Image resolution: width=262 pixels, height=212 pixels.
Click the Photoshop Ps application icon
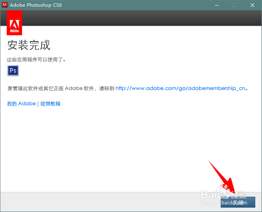(13, 70)
